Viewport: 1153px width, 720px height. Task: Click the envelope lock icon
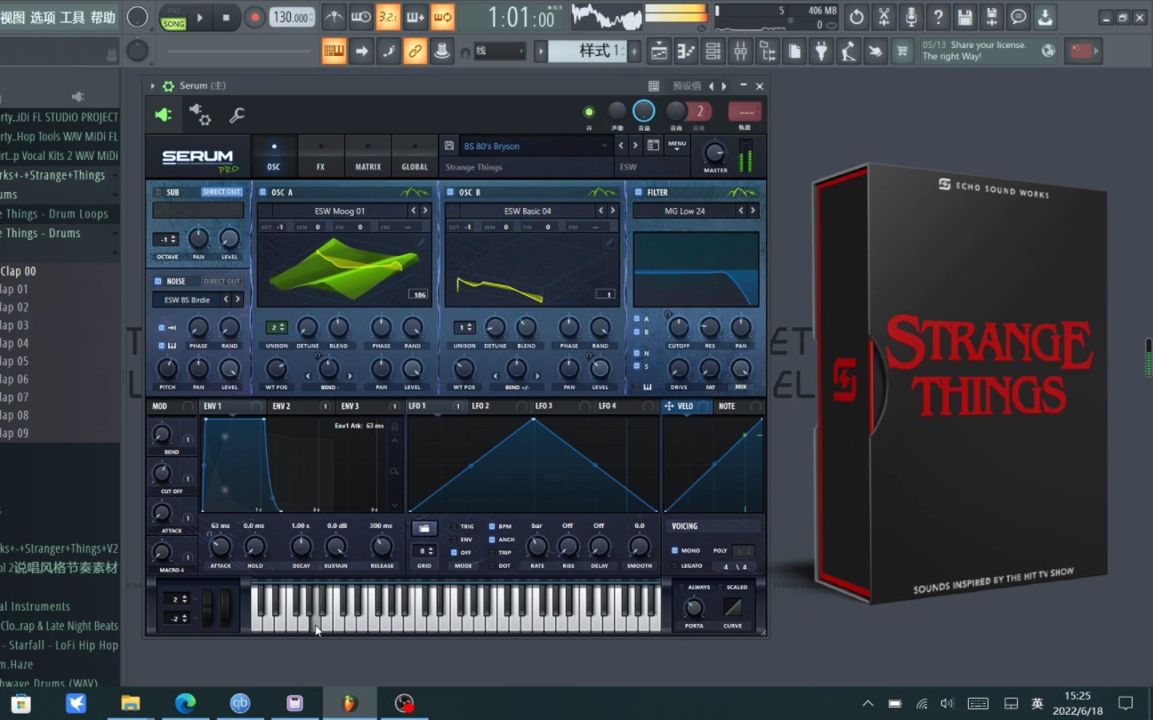[x=394, y=427]
